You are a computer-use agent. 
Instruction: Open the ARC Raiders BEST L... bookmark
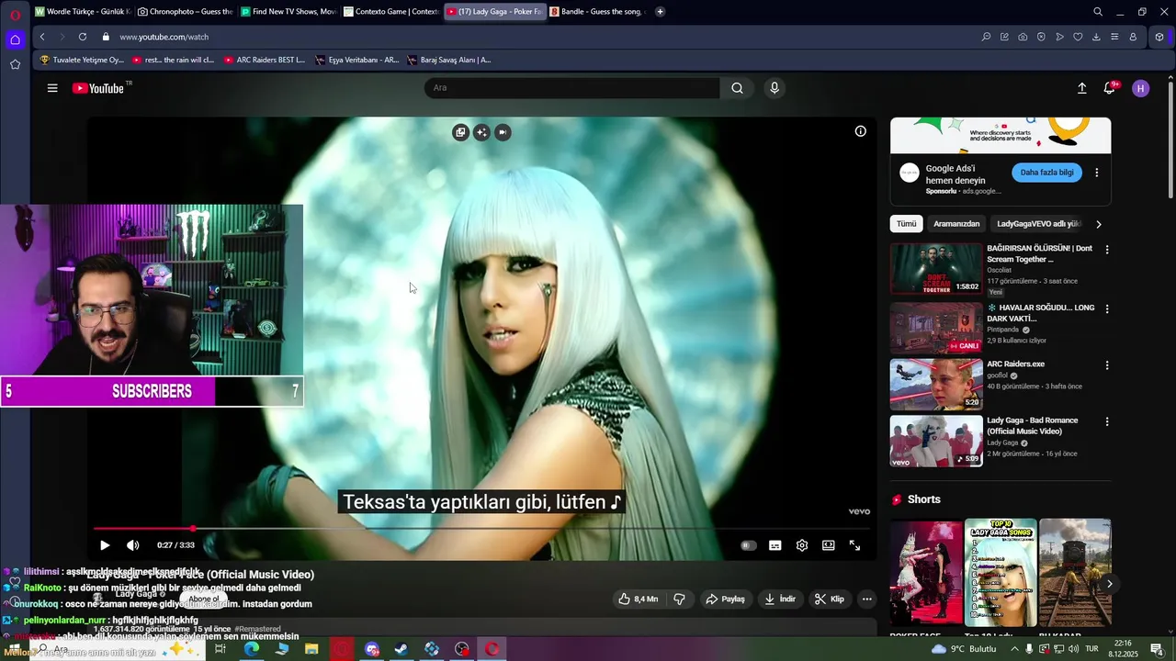[264, 60]
